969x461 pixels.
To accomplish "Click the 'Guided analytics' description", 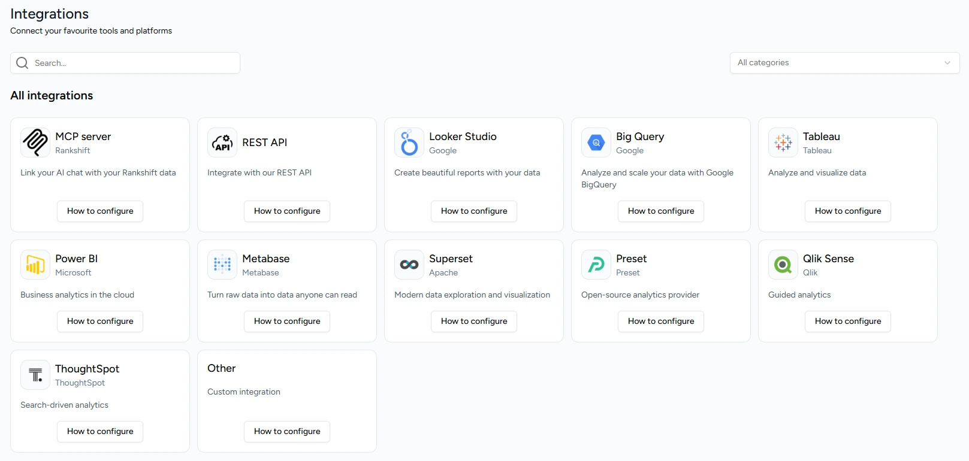I will (x=799, y=295).
